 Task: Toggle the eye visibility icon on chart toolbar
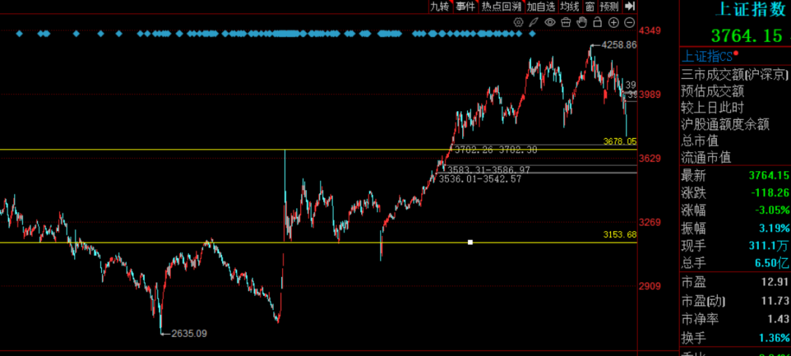click(550, 22)
